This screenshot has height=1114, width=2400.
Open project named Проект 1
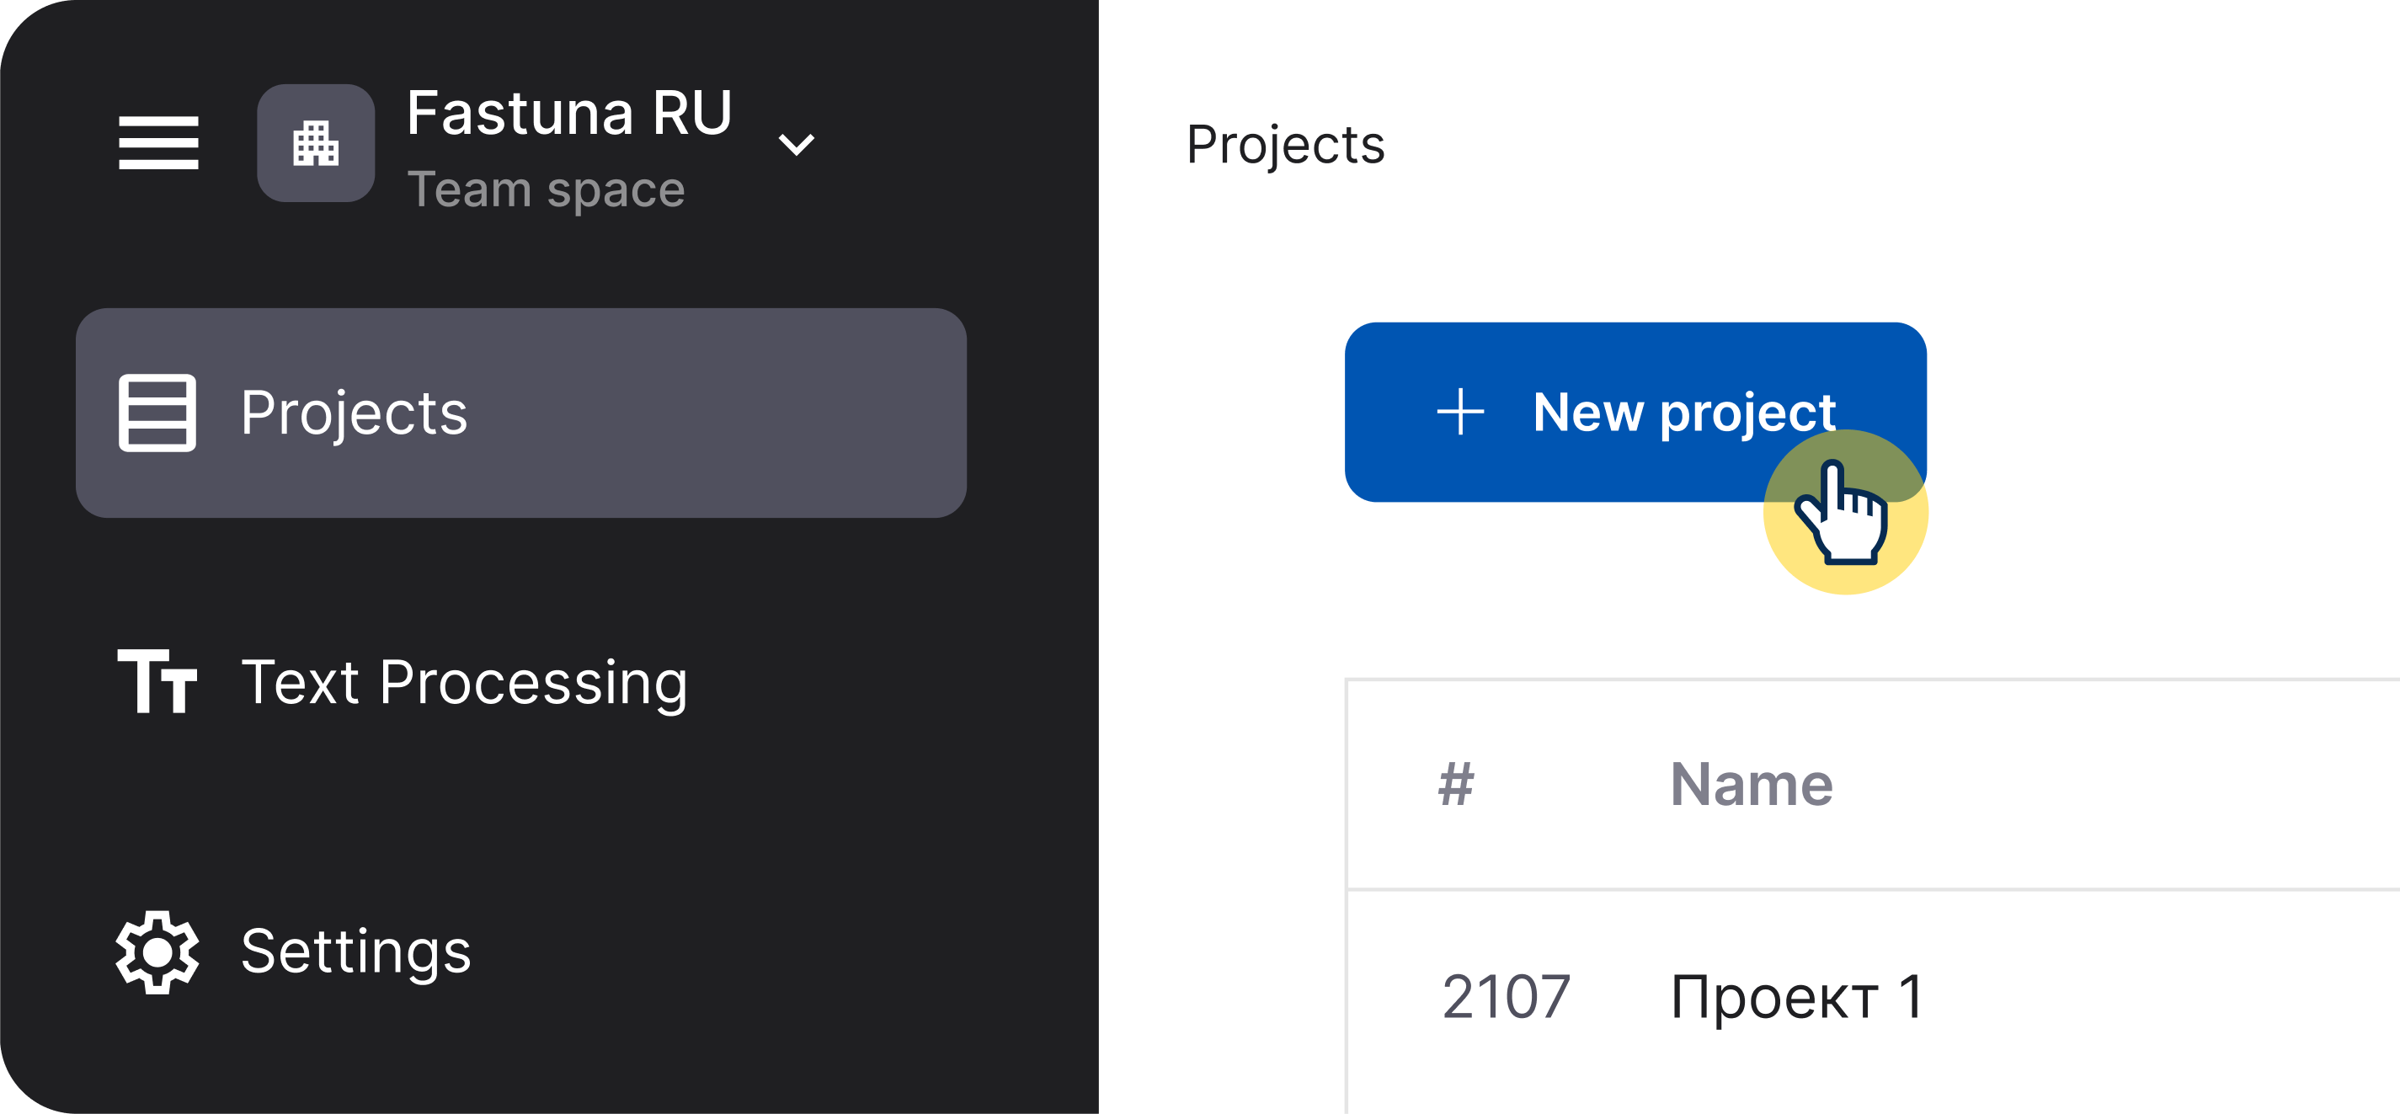(x=1796, y=998)
